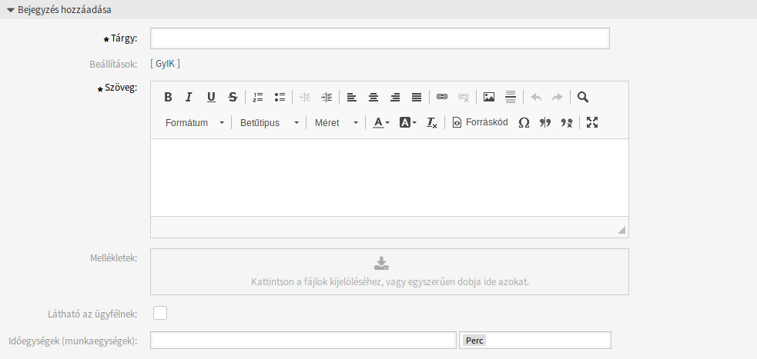757x359 pixels.
Task: Apply block quote formatting
Action: click(545, 122)
